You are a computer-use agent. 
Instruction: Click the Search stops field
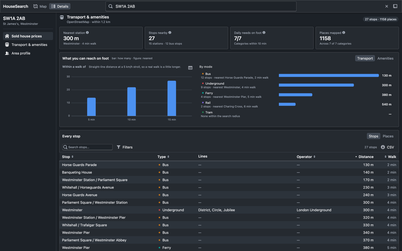tap(87, 147)
